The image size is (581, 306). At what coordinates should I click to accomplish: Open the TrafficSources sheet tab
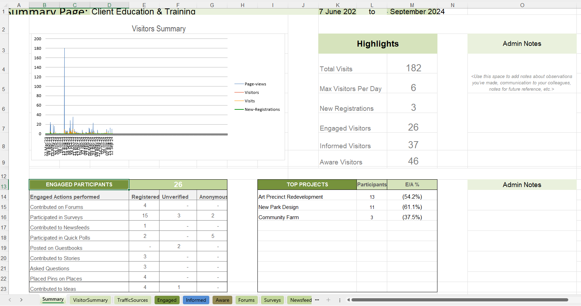pos(133,300)
